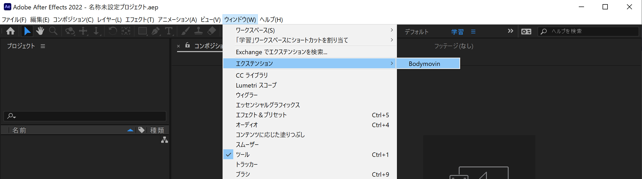Open the ブラシ panel from the menu
The width and height of the screenshot is (642, 179).
[x=310, y=174]
